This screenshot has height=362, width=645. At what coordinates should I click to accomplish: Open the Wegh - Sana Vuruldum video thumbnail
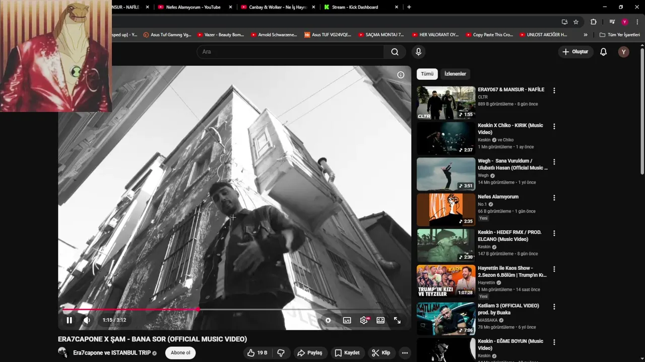446,174
